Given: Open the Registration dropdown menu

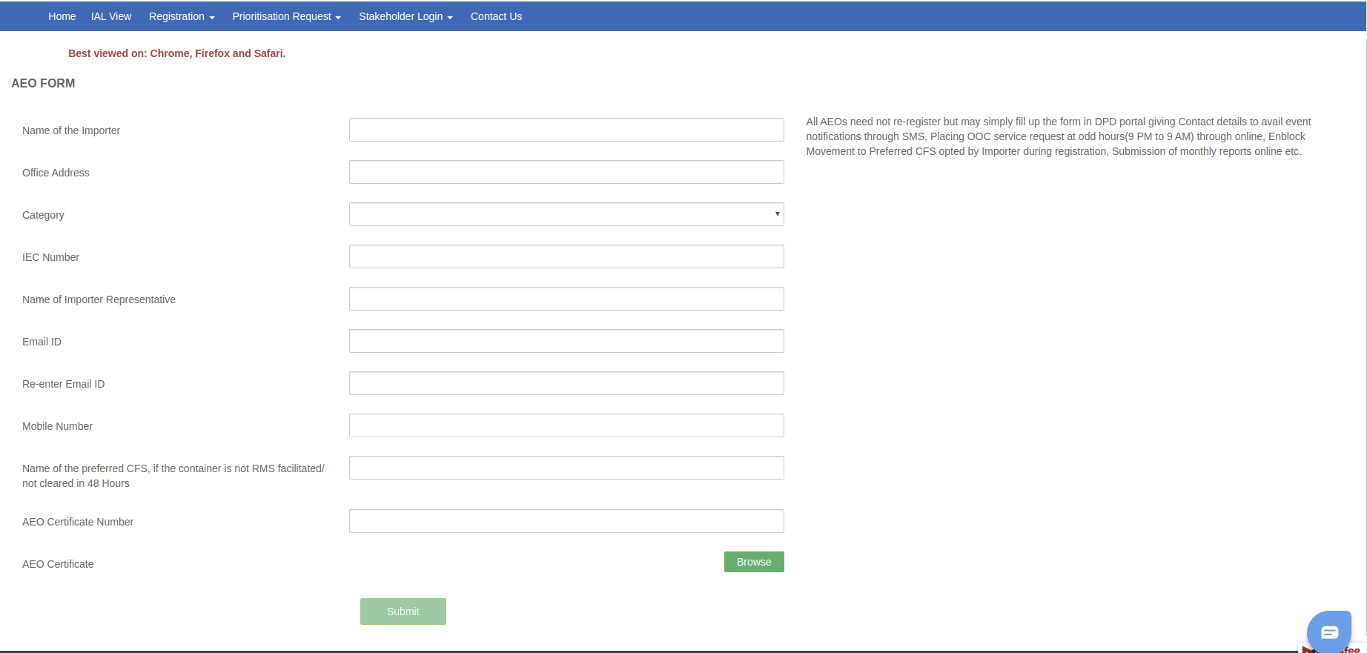Looking at the screenshot, I should coord(182,16).
